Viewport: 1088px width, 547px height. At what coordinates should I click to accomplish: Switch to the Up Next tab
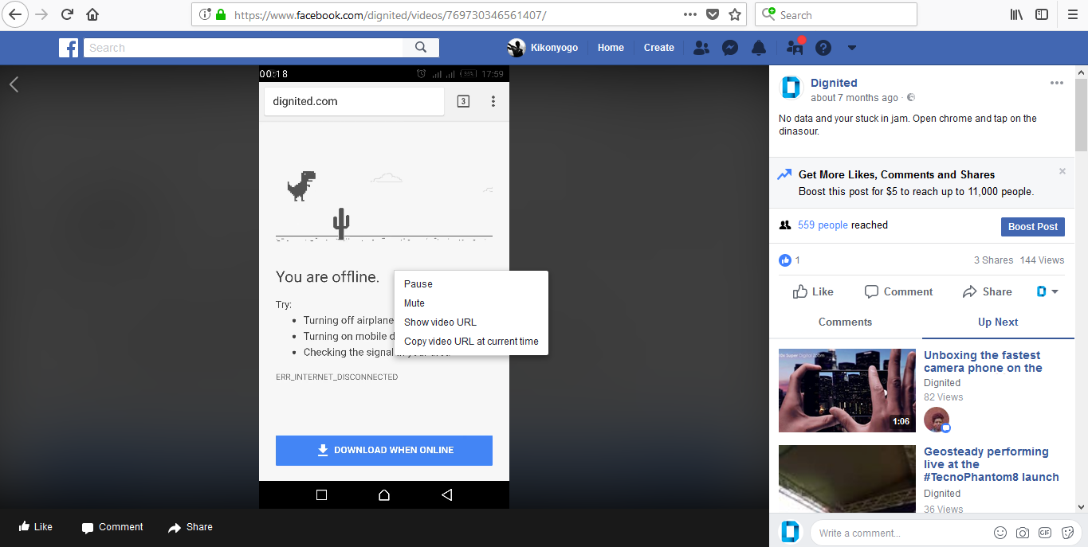pyautogui.click(x=998, y=322)
